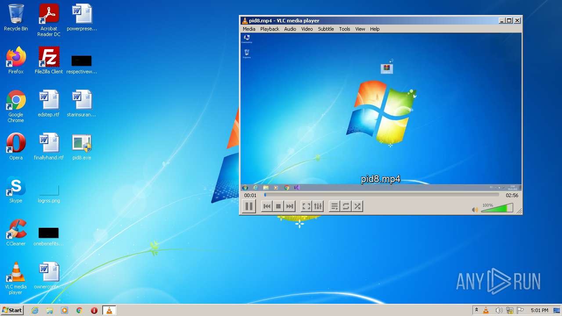Toggle the VLC playlist view
The height and width of the screenshot is (316, 562).
335,206
